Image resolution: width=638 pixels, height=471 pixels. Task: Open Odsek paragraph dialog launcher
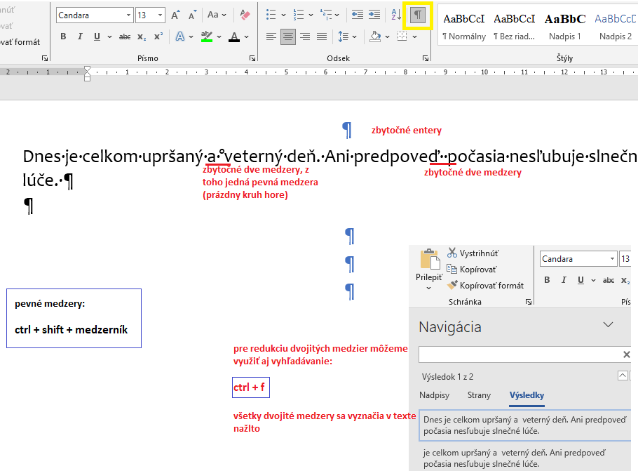click(x=425, y=58)
